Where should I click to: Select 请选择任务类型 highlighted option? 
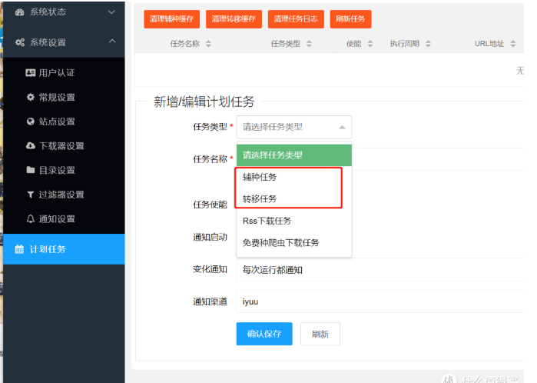click(x=293, y=155)
